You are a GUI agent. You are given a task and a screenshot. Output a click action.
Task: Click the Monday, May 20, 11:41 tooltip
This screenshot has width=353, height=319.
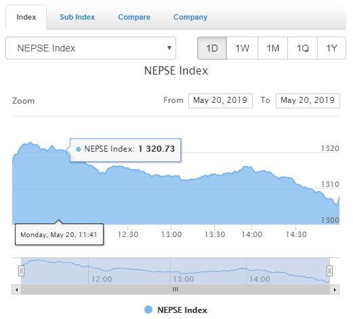coord(59,234)
